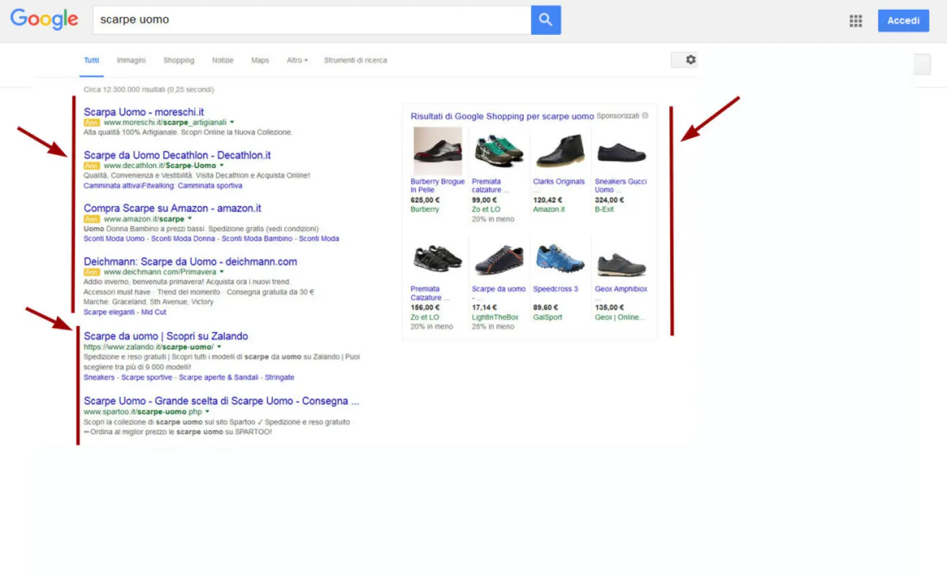Open Scarpe da uomo Zalando result
Image resolution: width=947 pixels, height=577 pixels.
(166, 336)
